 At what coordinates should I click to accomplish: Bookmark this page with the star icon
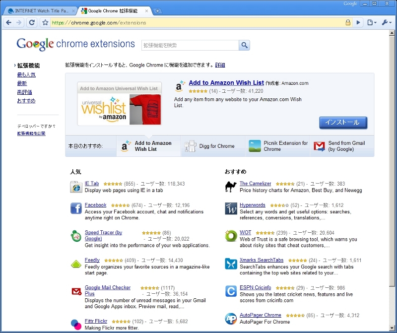click(x=45, y=22)
